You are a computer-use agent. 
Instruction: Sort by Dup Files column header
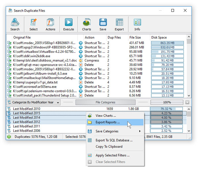pyautogui.click(x=117, y=37)
